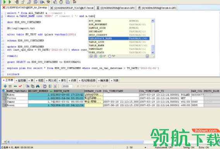The image size is (220, 149).
Task: Search grid with the binoculars icon
Action: point(38,86)
